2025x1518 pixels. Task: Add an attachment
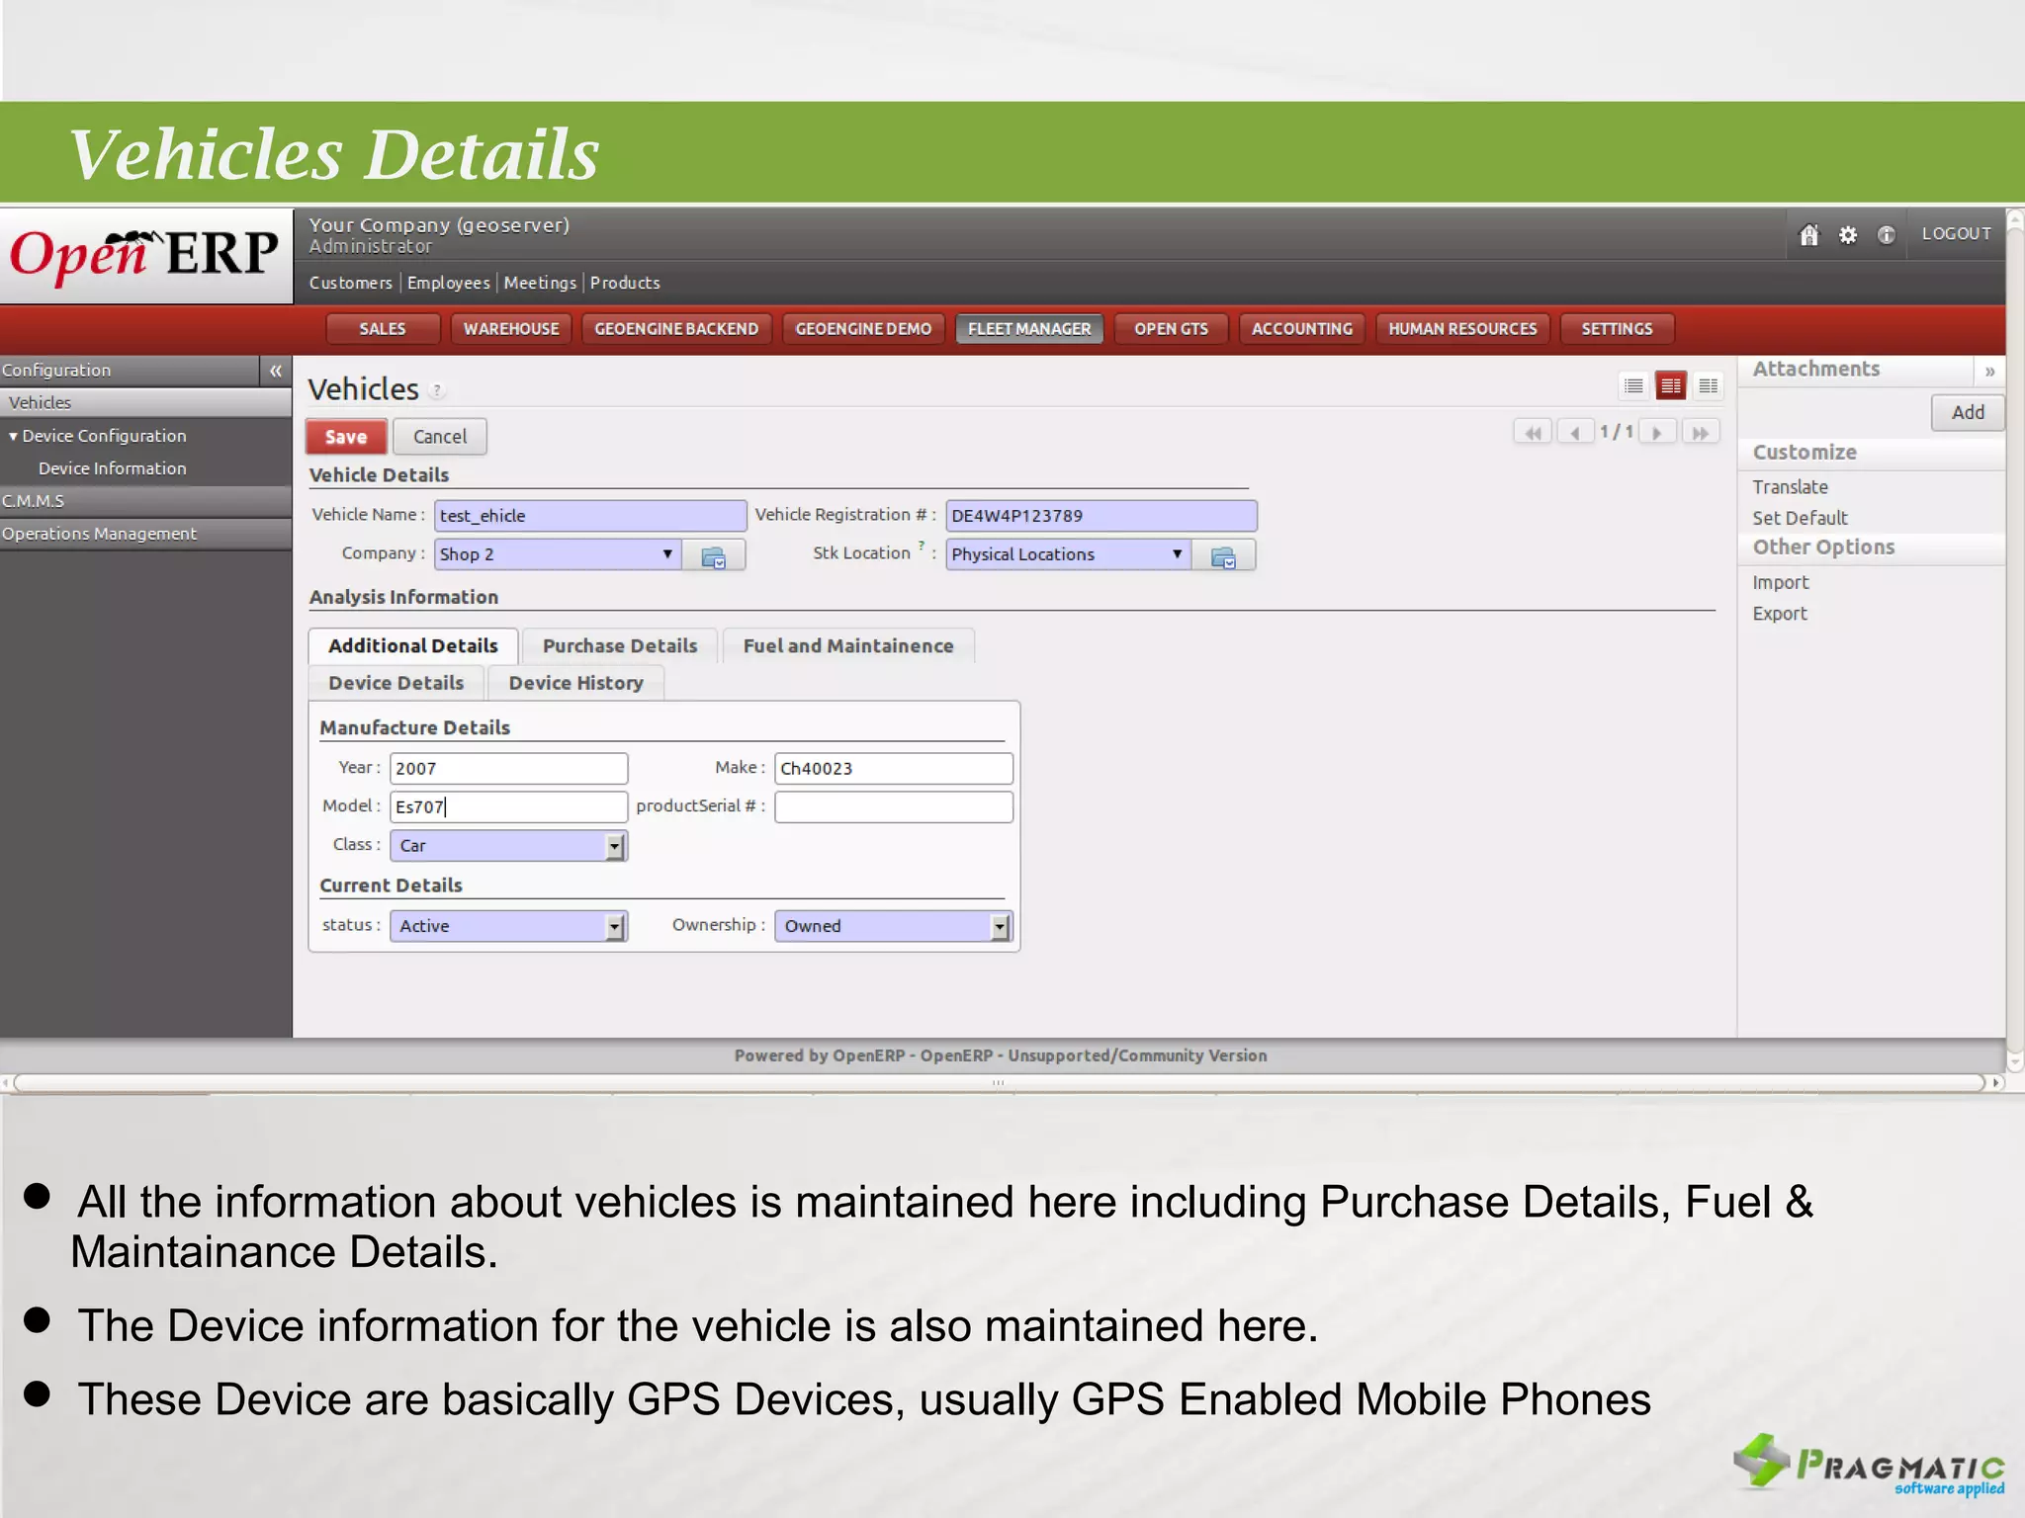(x=1968, y=413)
